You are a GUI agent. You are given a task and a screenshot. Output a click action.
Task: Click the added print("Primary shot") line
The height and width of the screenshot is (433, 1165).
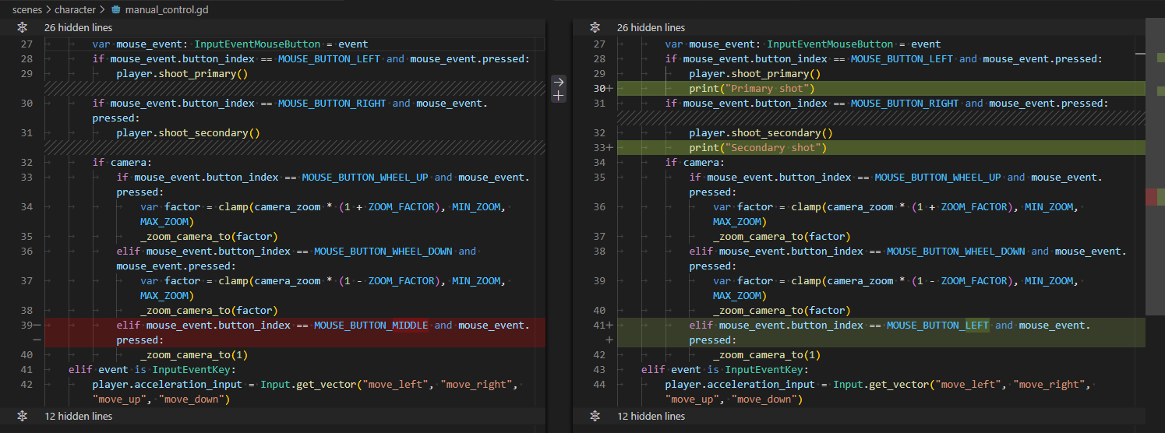point(751,89)
